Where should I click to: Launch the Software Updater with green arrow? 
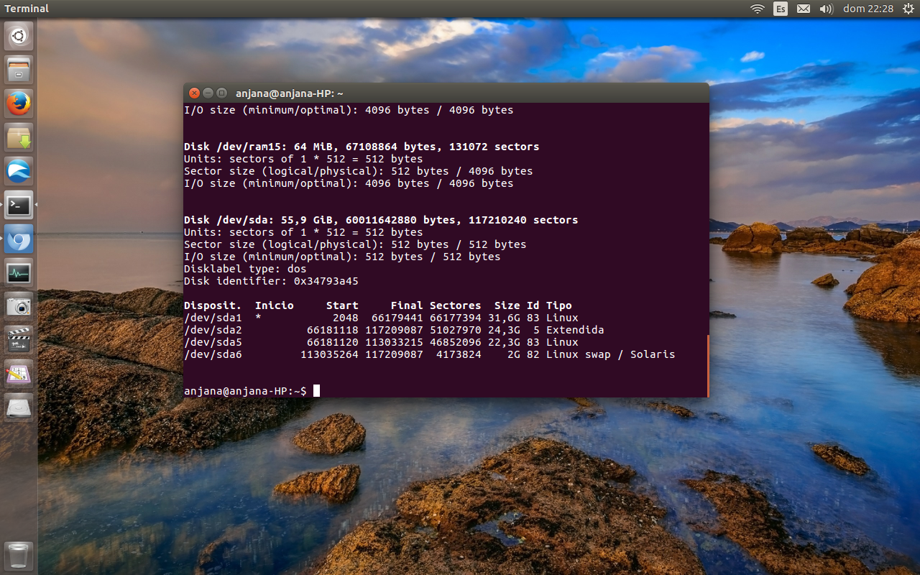(x=18, y=137)
